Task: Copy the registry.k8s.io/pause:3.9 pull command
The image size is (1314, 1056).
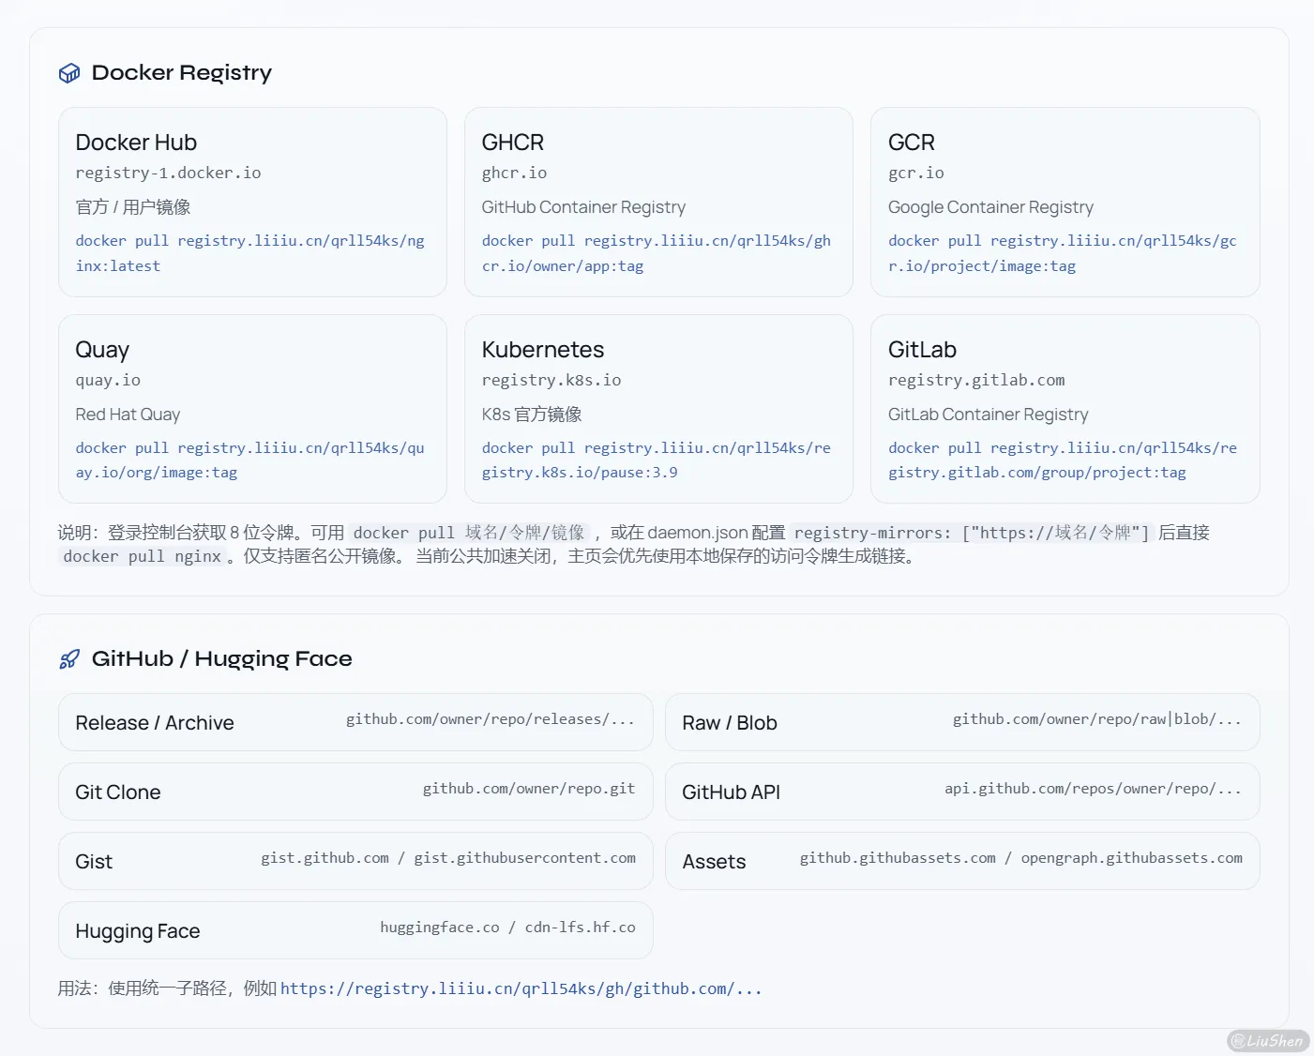Action: (657, 460)
